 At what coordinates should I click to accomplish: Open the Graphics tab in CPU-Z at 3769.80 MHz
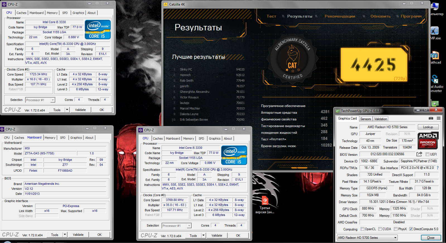pyautogui.click(x=215, y=138)
